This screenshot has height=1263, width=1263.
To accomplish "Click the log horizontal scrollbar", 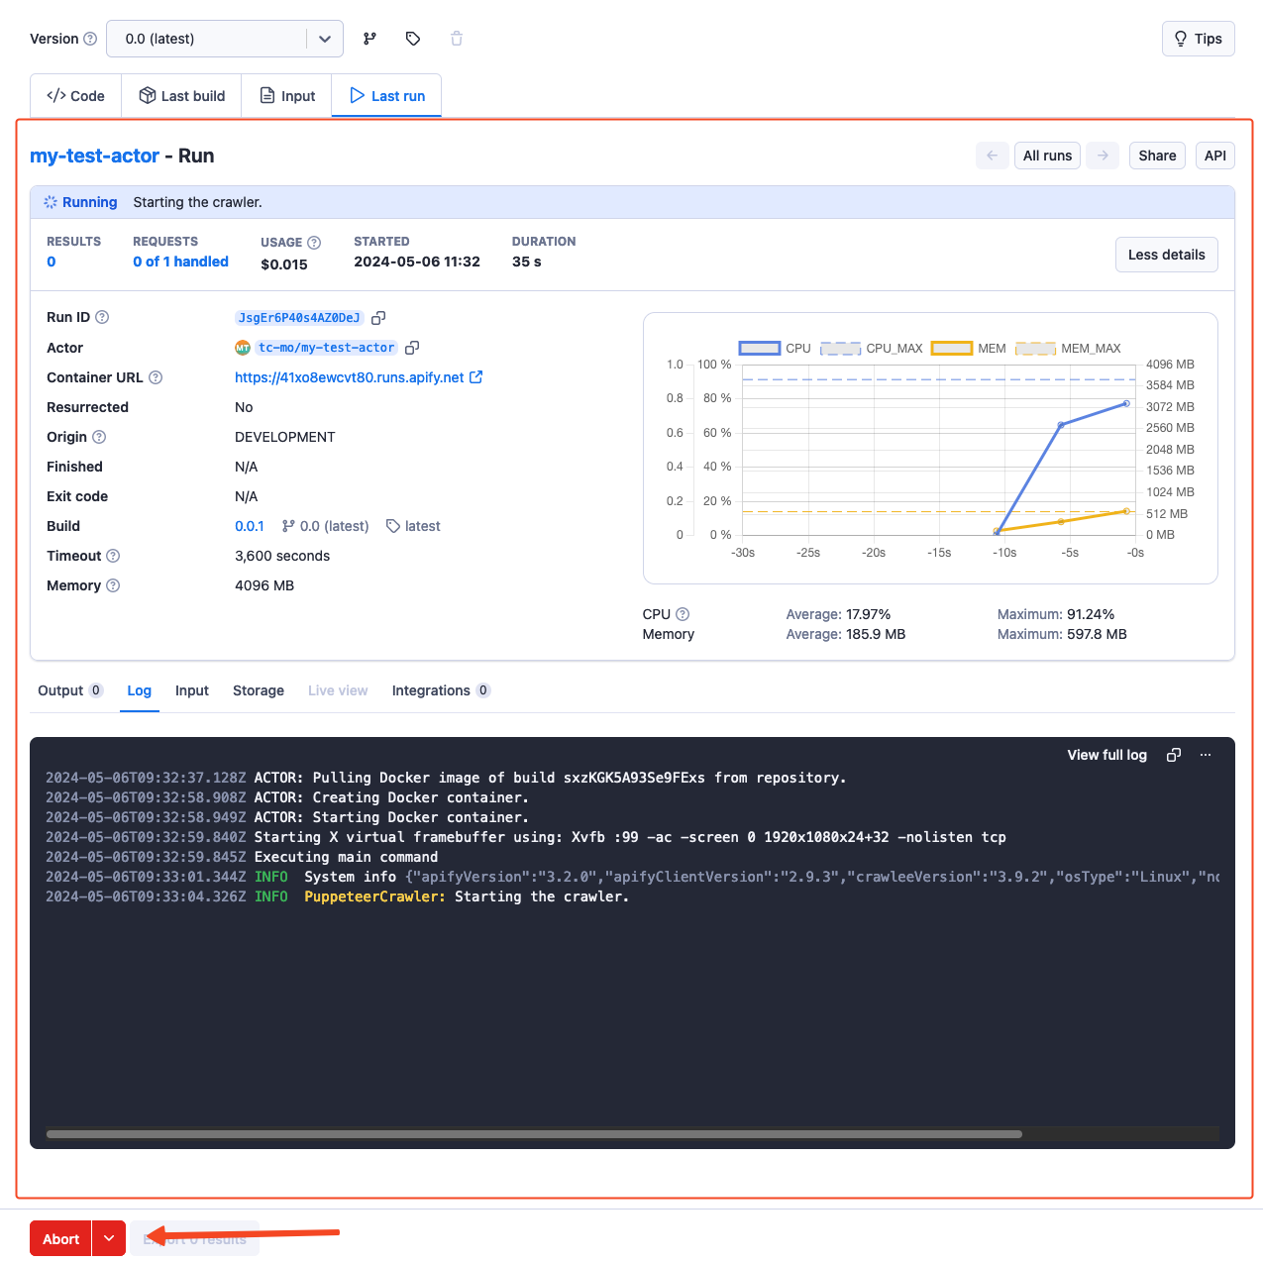I will [534, 1134].
